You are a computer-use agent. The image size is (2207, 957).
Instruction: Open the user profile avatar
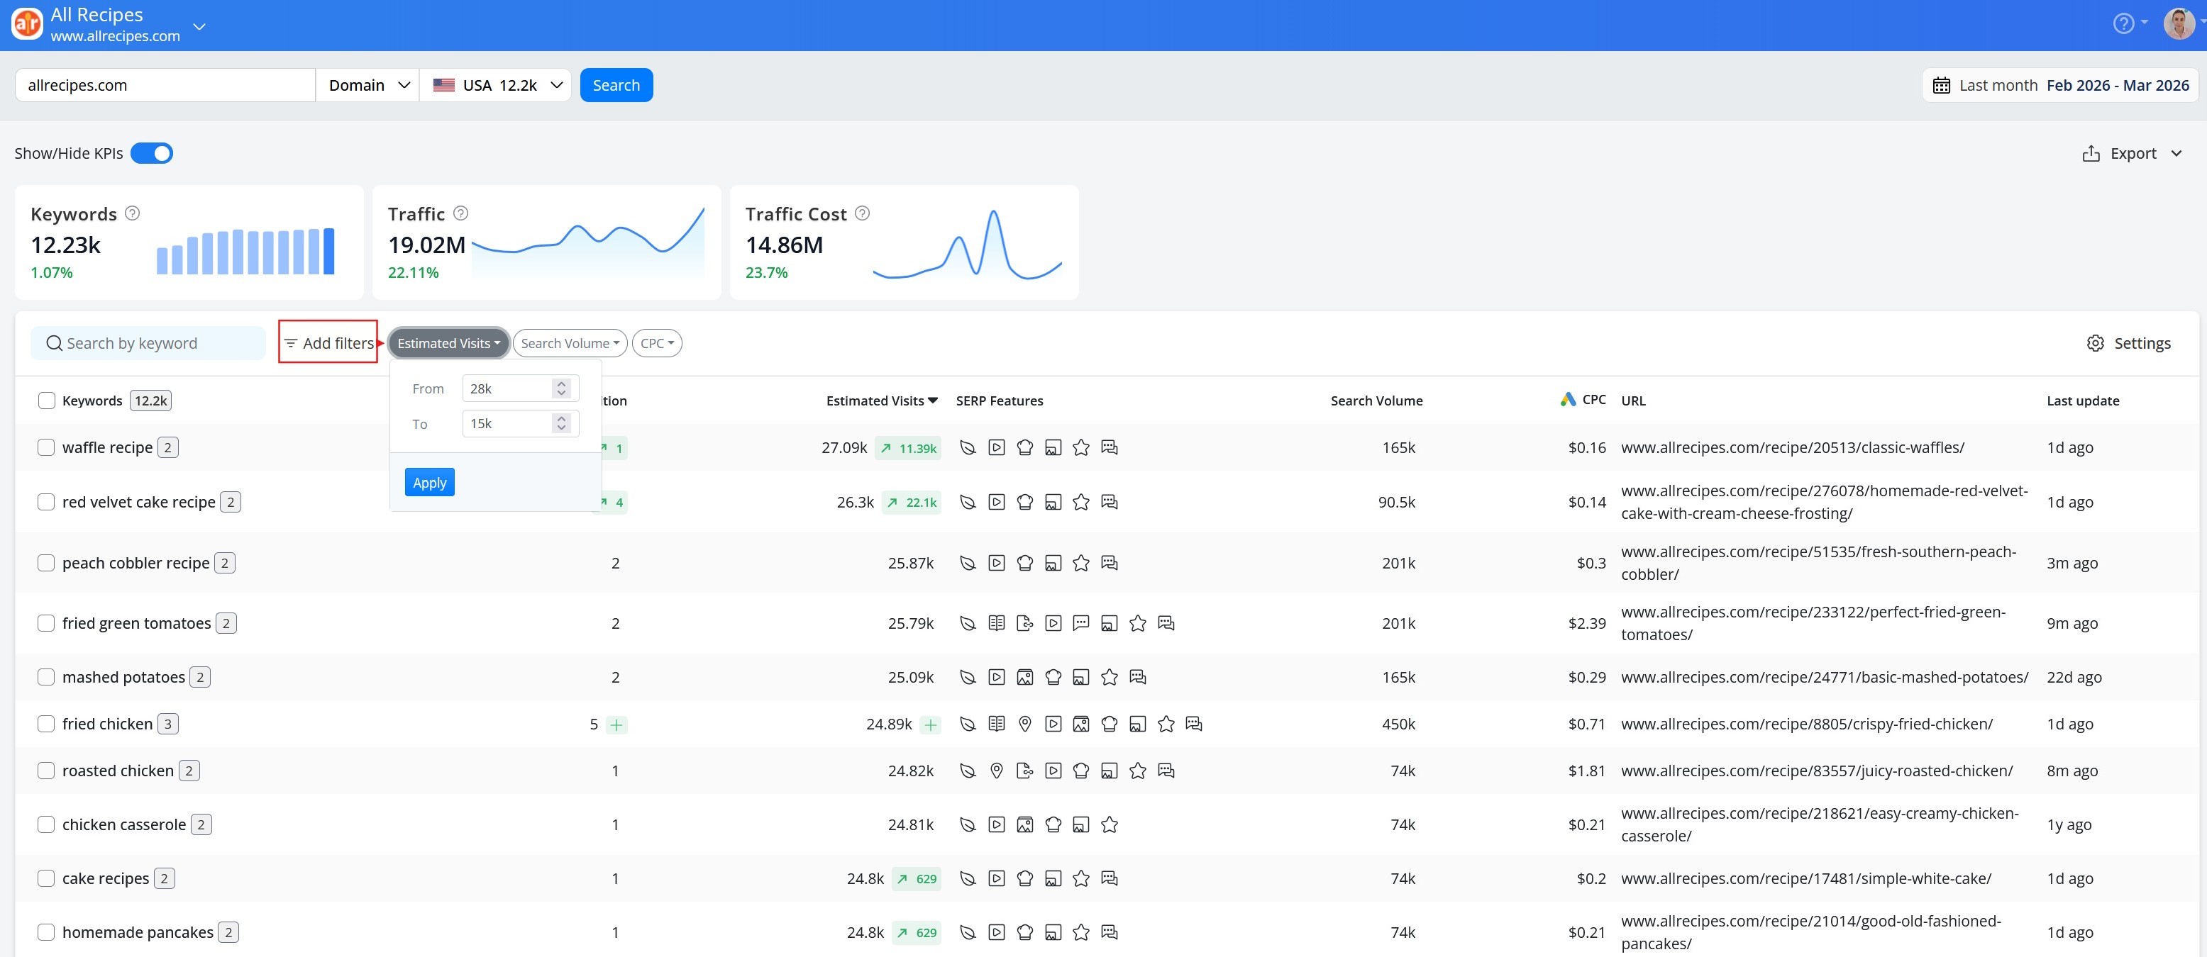2179,24
